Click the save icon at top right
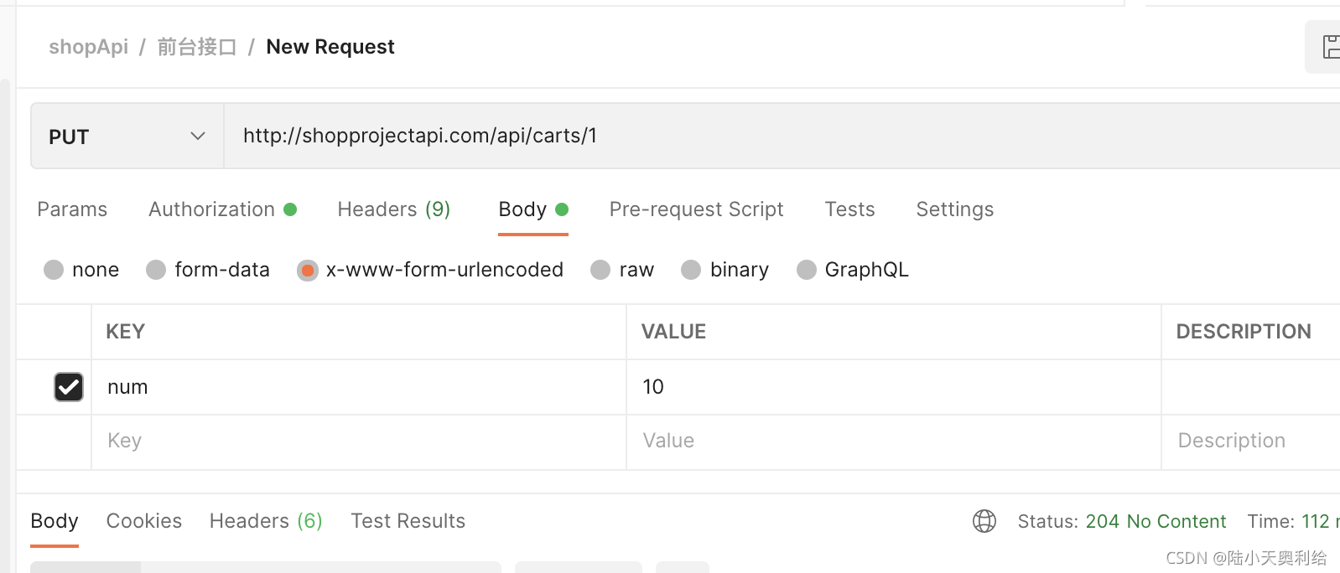The width and height of the screenshot is (1340, 573). pos(1329,47)
